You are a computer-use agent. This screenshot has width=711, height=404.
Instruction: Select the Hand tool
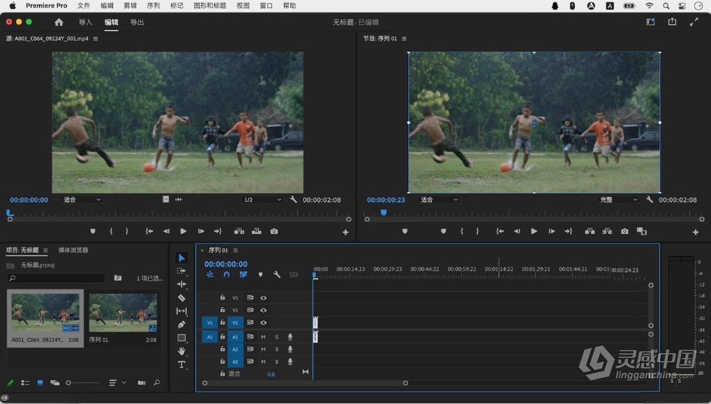(181, 351)
